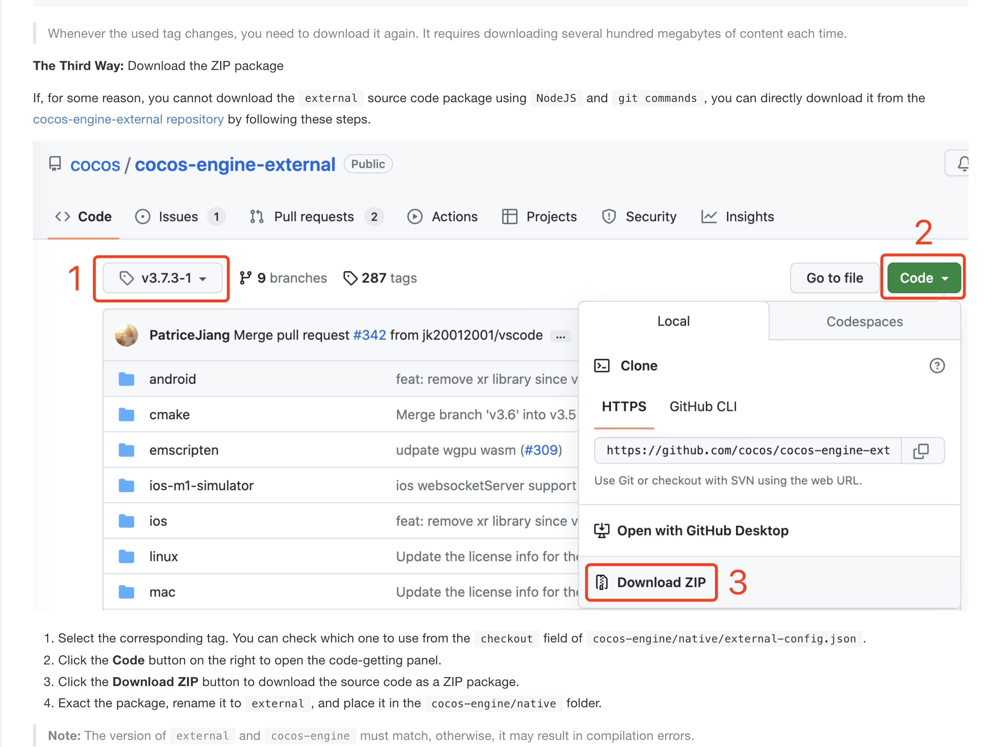Expand the green Code dropdown button
Screen dimensions: 996x747
924,278
